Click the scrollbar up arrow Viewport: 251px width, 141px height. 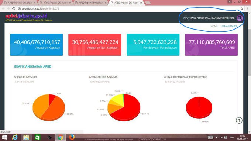coord(249,14)
